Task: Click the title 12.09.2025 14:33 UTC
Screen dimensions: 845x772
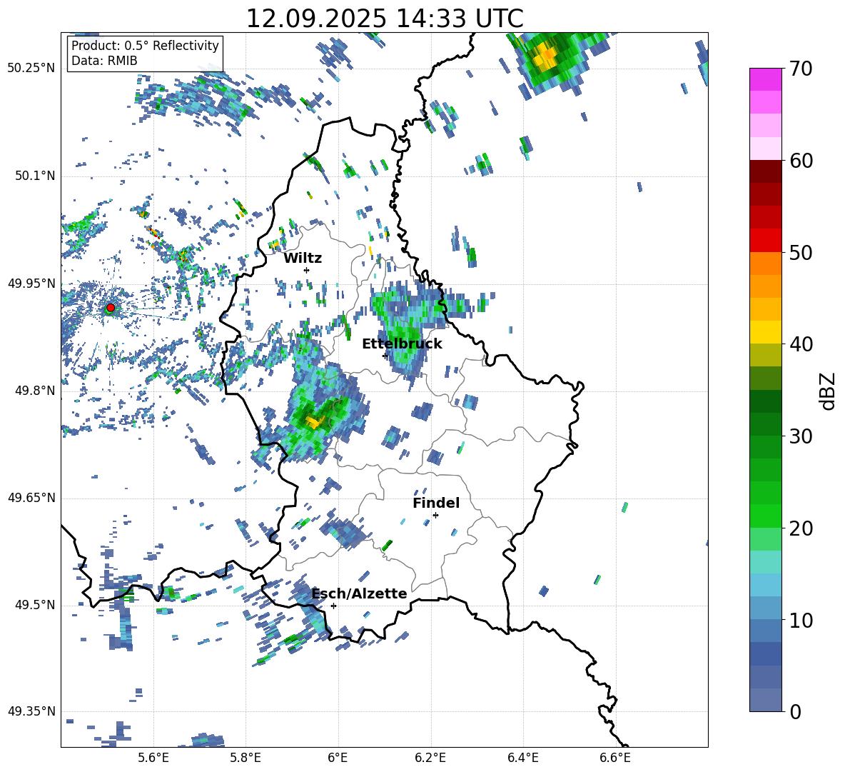Action: point(385,19)
